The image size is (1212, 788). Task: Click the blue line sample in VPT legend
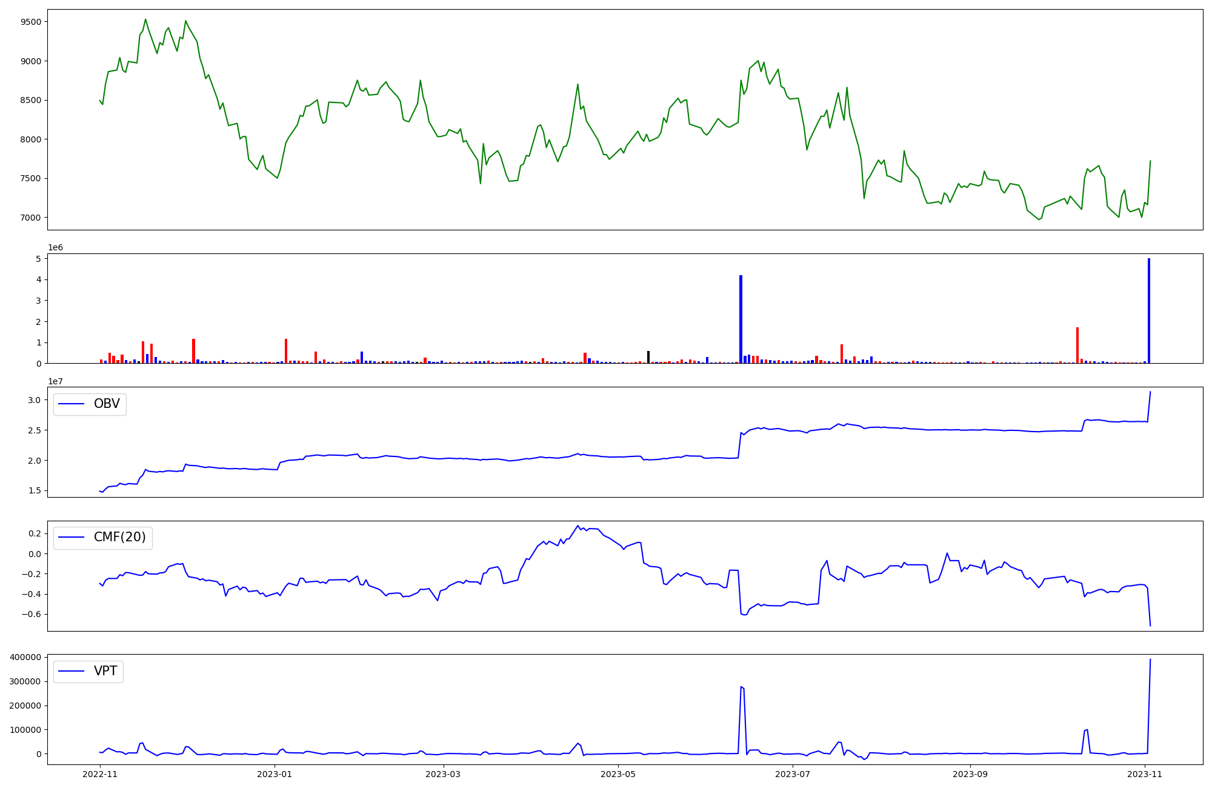[72, 672]
